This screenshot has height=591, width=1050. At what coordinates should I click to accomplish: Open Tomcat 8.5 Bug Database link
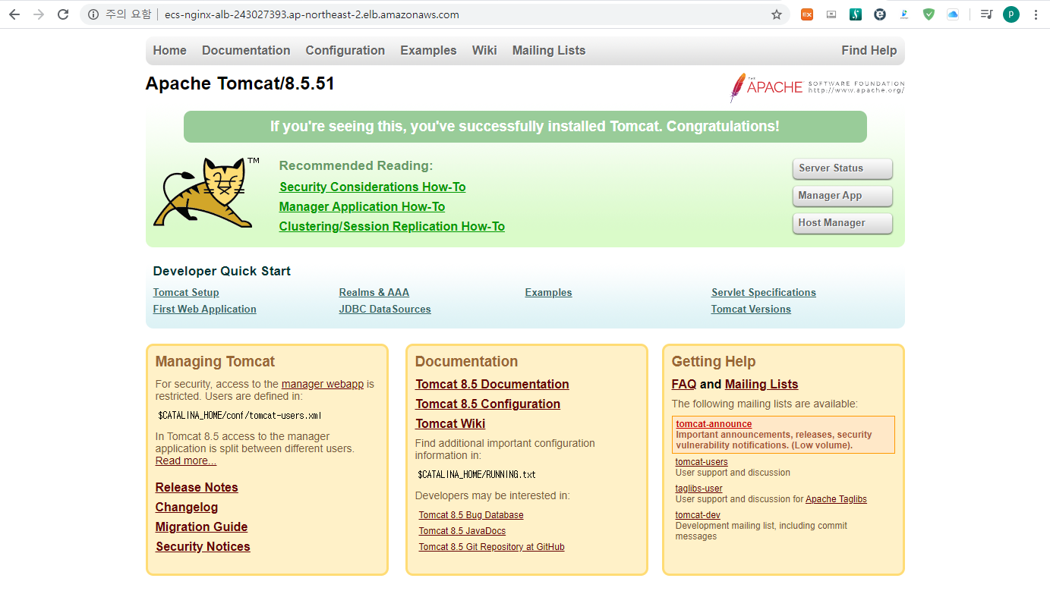pyautogui.click(x=471, y=515)
